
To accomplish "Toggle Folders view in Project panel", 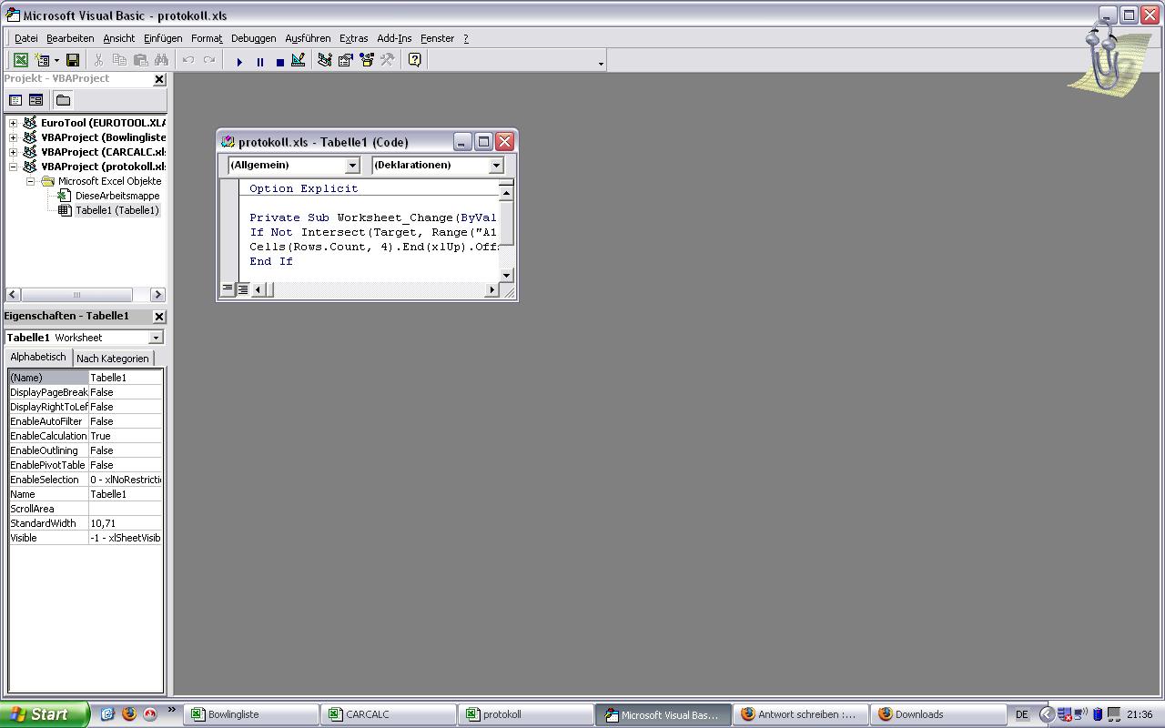I will pos(63,100).
